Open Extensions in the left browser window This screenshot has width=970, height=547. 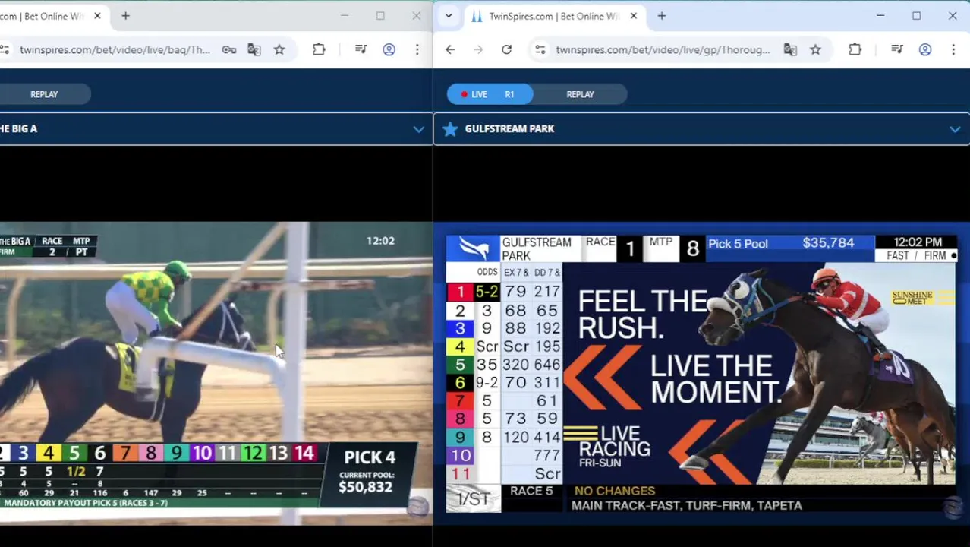319,50
